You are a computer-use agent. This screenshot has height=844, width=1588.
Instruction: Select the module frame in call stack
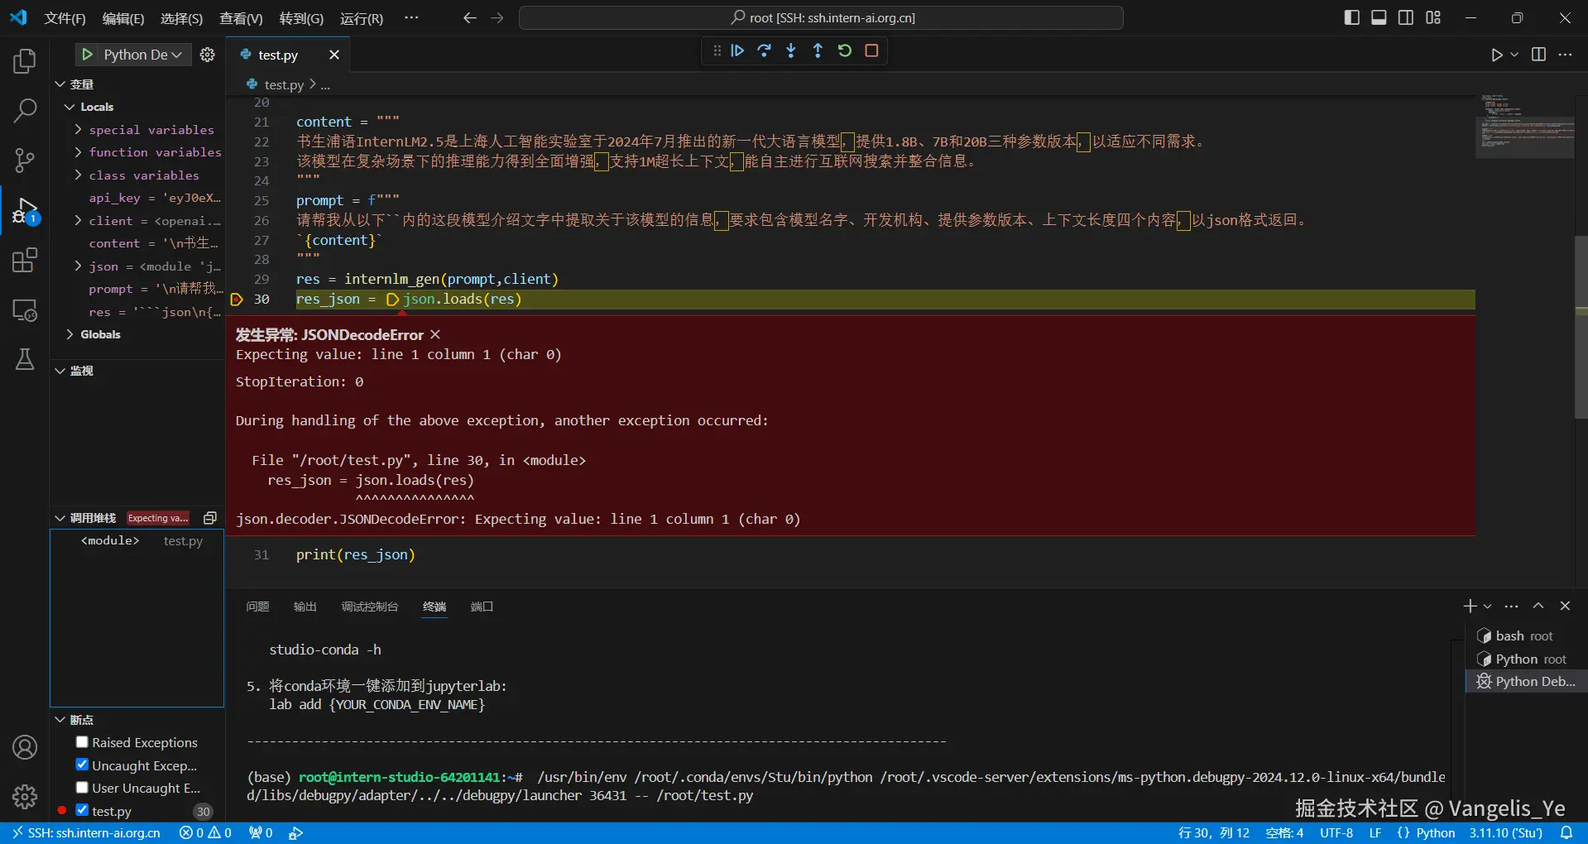coord(137,540)
